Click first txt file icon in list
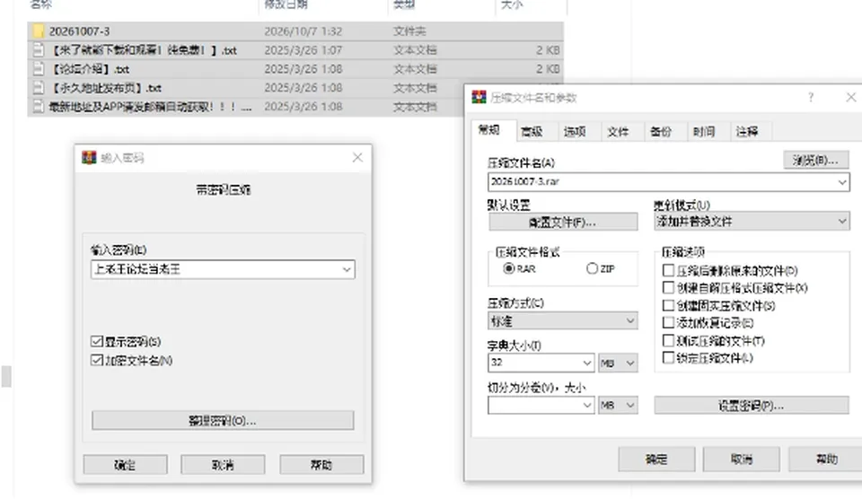This screenshot has width=862, height=499. tap(38, 50)
